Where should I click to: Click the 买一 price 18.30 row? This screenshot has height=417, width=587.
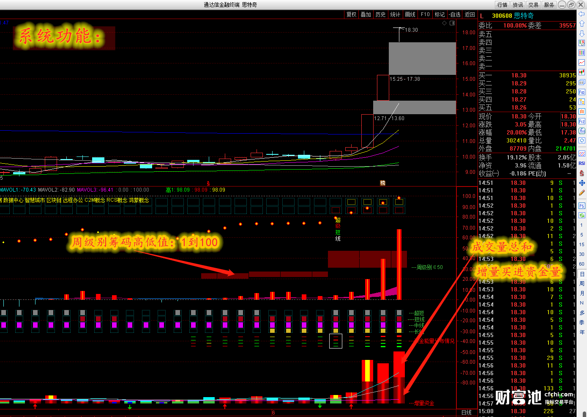[x=527, y=75]
